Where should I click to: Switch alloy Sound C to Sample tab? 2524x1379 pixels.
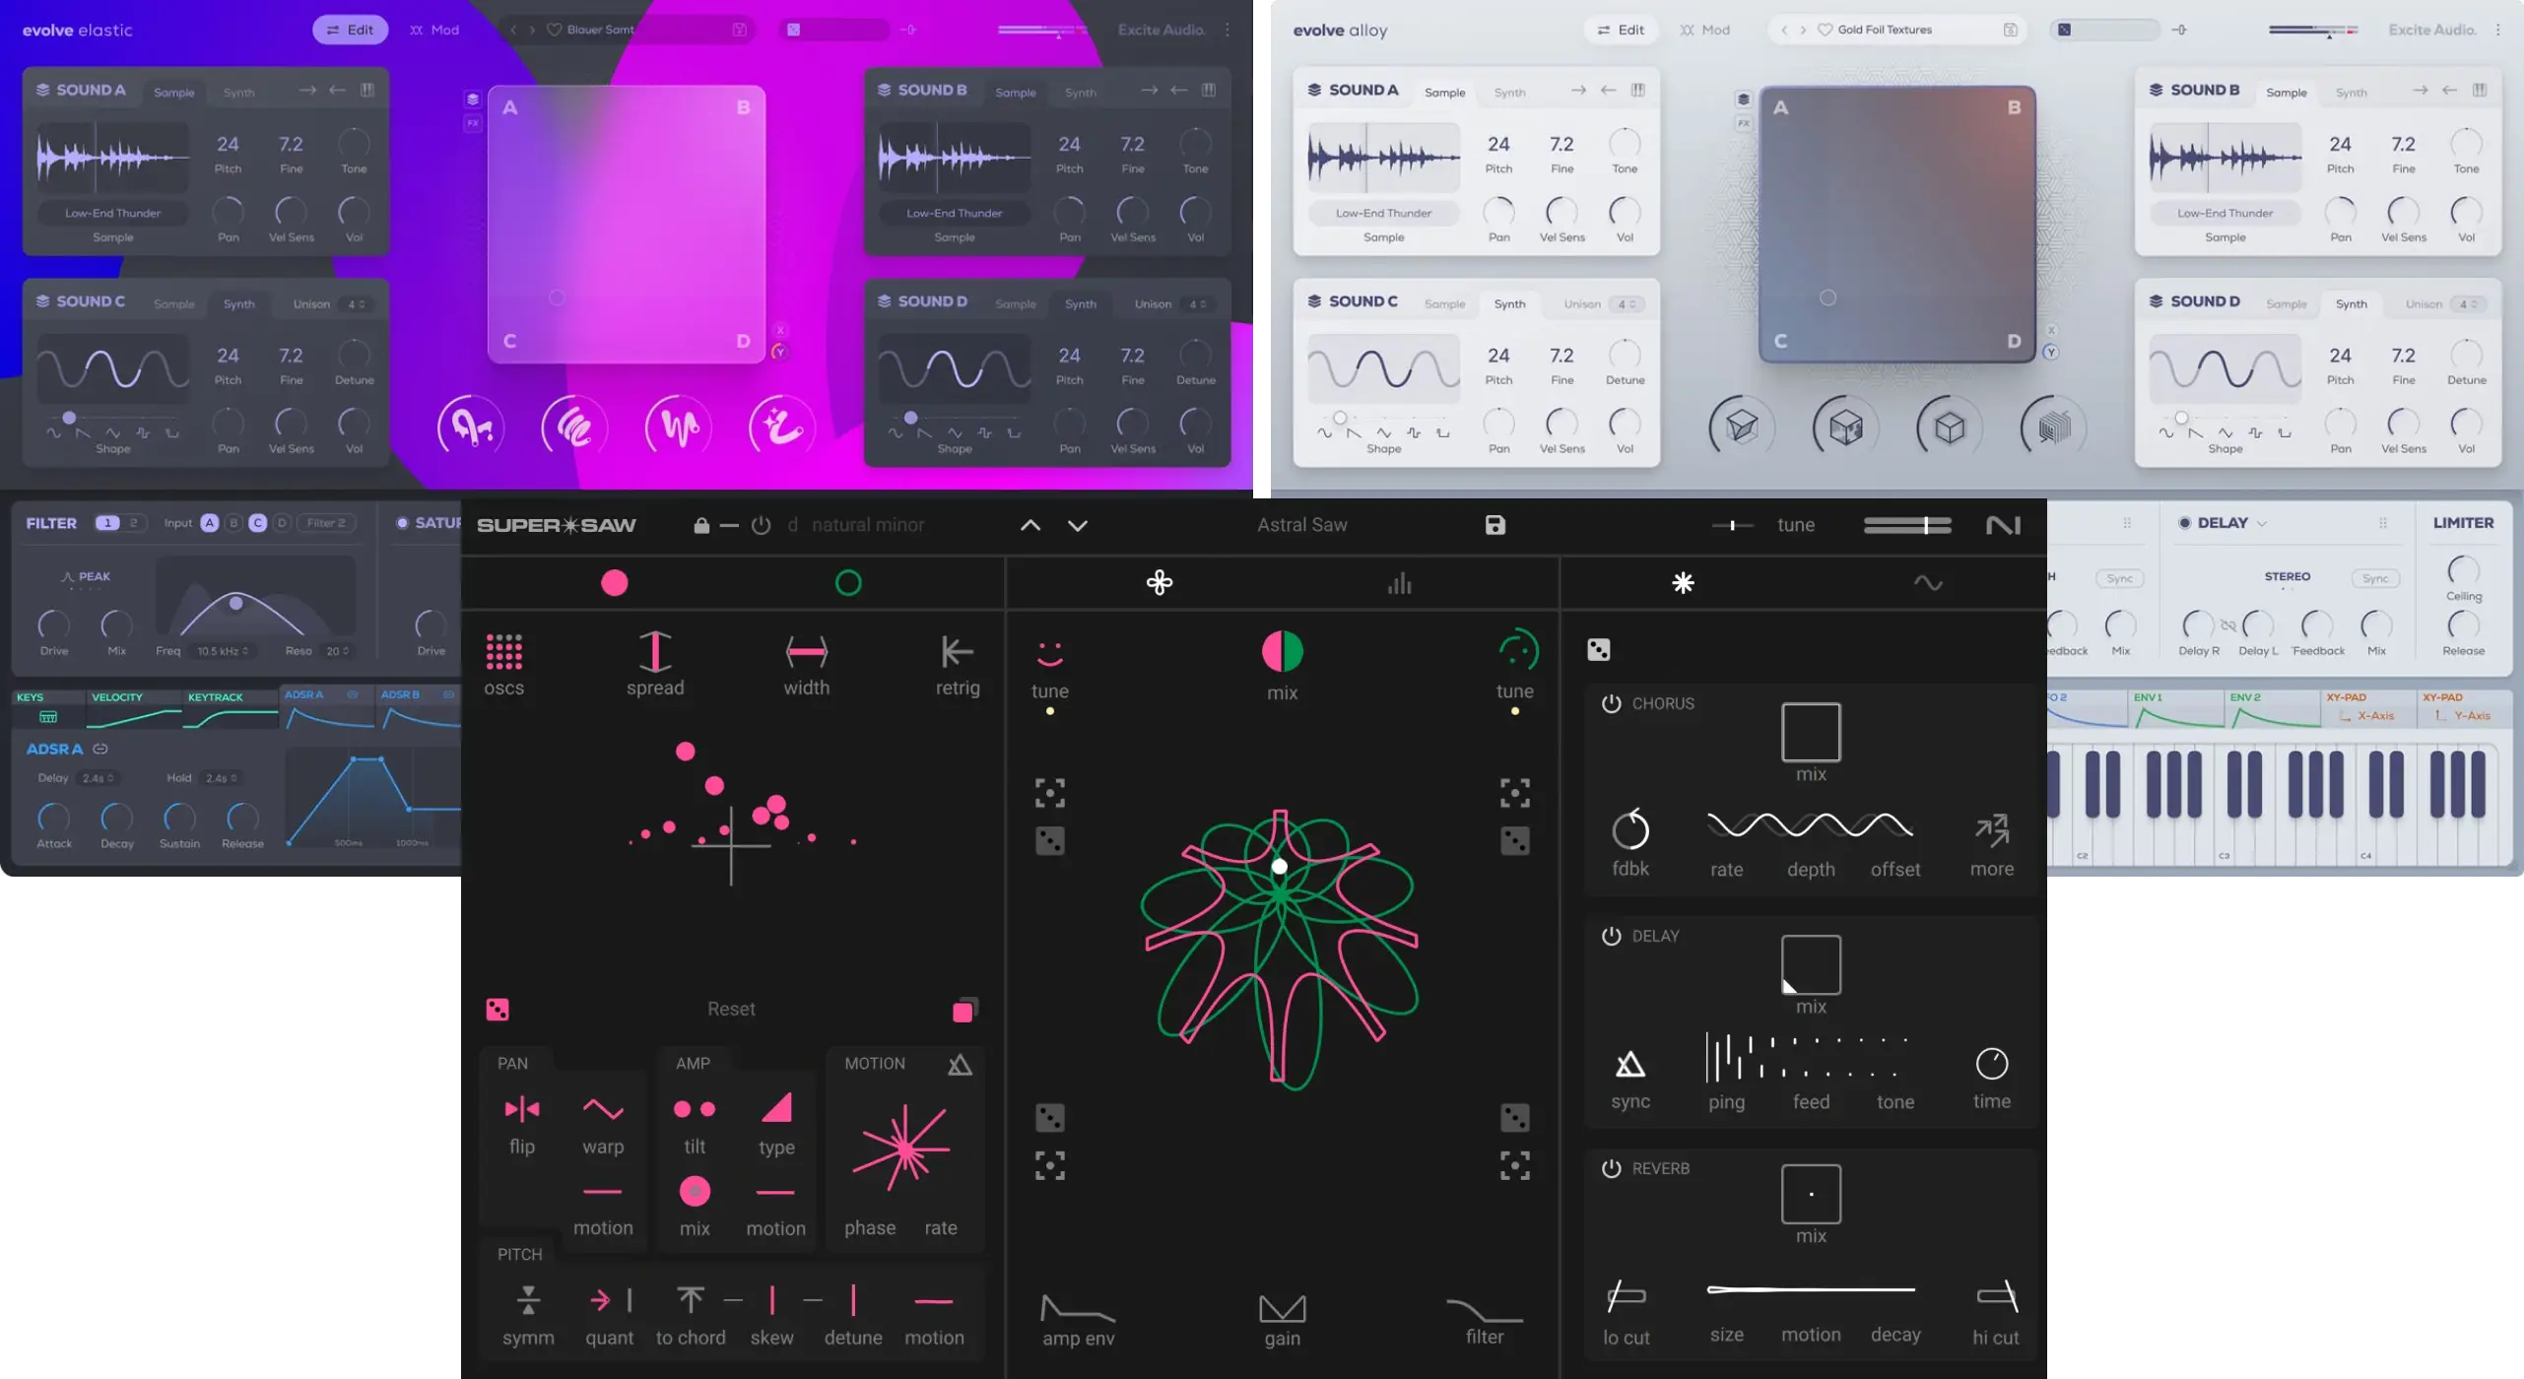pos(1444,304)
